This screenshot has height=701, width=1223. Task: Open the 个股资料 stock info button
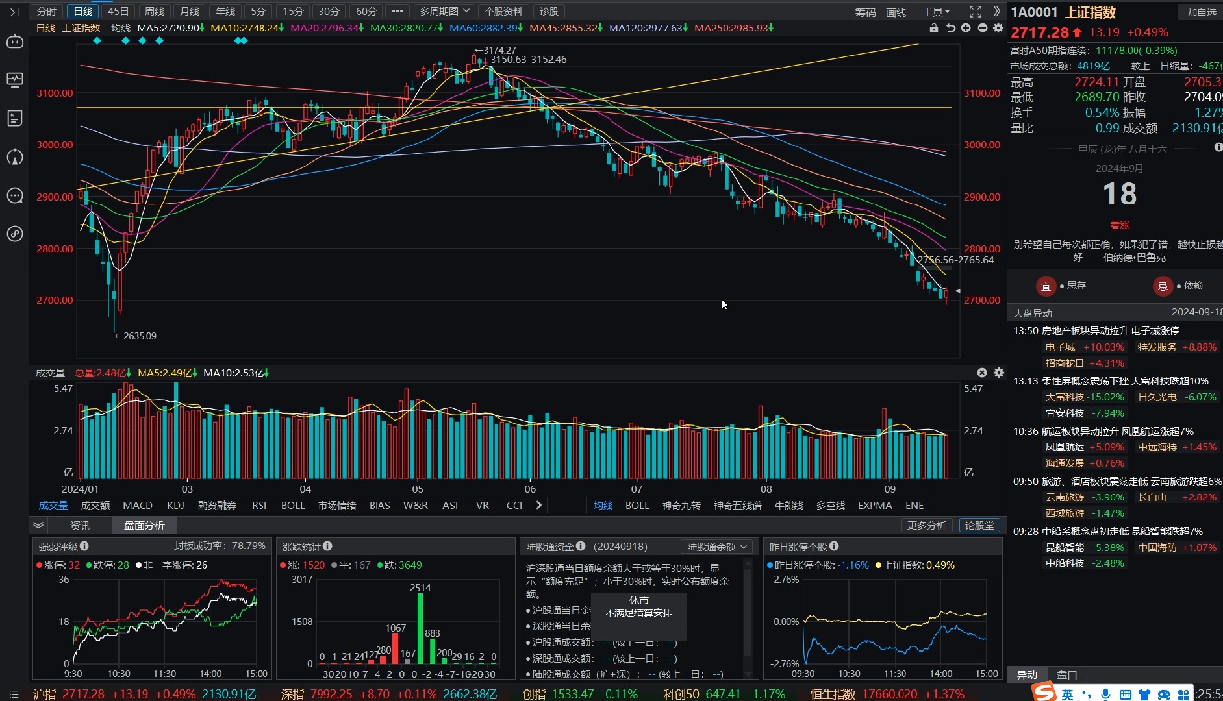[x=503, y=11]
